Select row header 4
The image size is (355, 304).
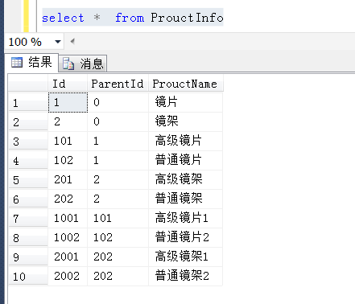[x=28, y=161]
